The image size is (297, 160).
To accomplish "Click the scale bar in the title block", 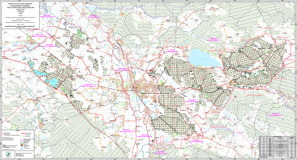I will pyautogui.click(x=20, y=27).
